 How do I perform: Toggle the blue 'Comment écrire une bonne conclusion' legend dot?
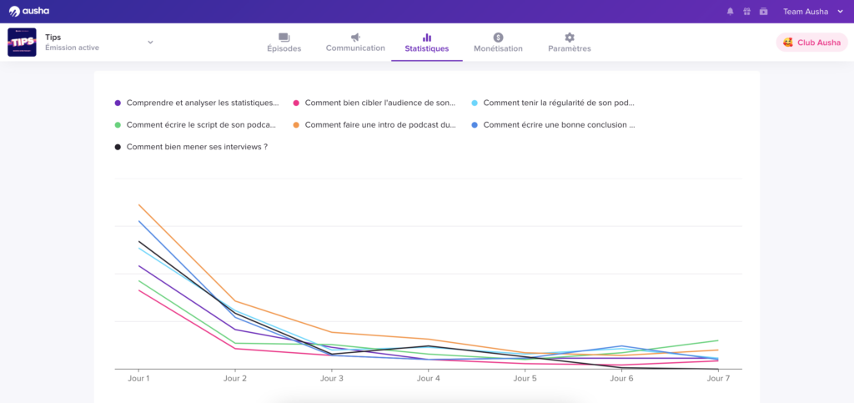click(475, 124)
